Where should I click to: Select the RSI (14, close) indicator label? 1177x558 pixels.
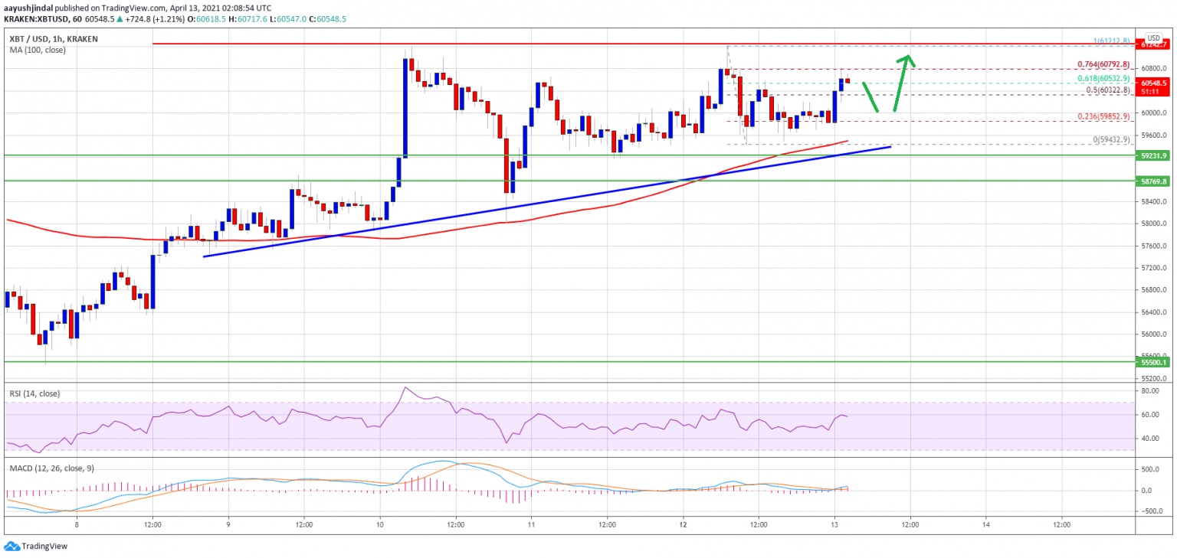[34, 393]
